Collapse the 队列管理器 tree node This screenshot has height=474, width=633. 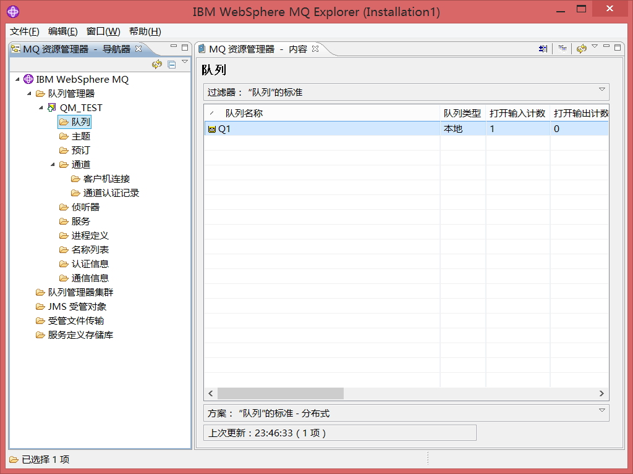tap(29, 94)
